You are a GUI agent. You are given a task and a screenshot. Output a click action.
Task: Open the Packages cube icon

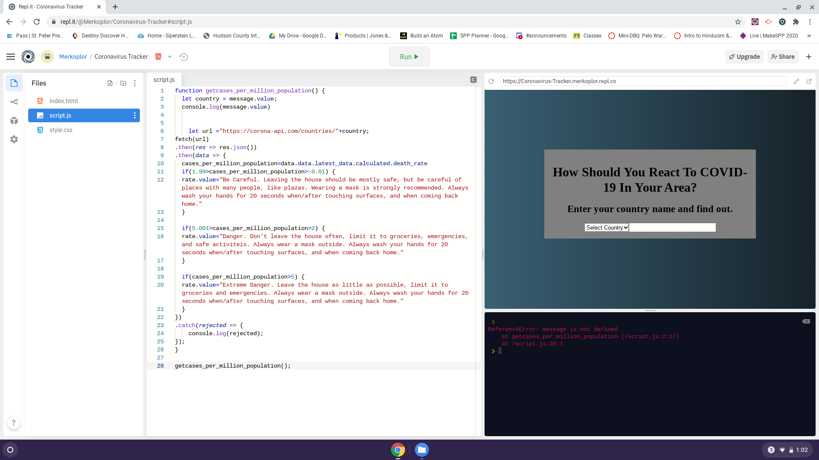click(14, 121)
